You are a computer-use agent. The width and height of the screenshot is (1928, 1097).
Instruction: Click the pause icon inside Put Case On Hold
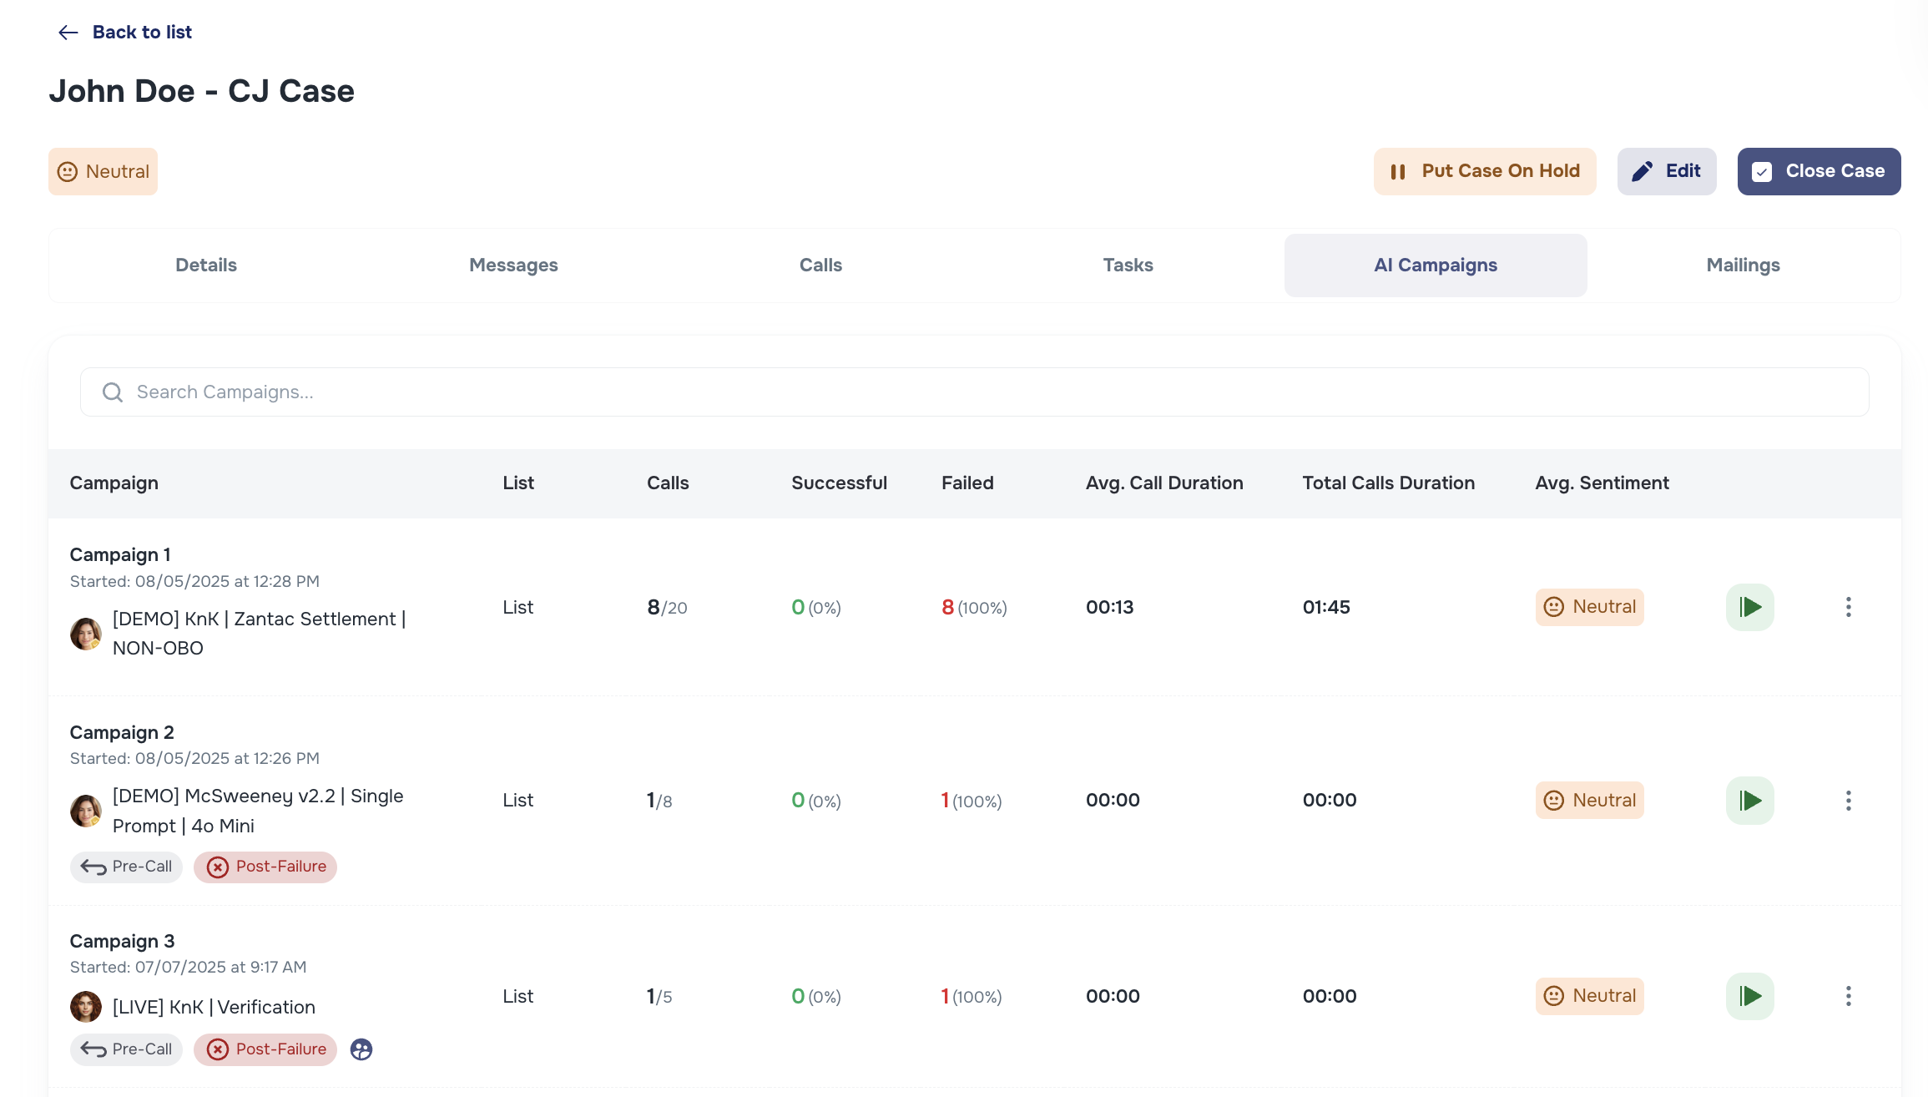click(x=1399, y=170)
